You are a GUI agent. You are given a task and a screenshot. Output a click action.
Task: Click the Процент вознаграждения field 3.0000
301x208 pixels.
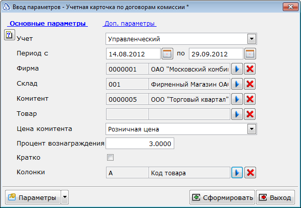tap(140, 144)
